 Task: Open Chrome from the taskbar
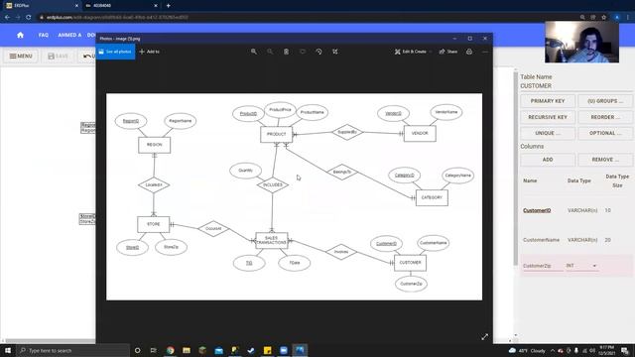pos(170,350)
